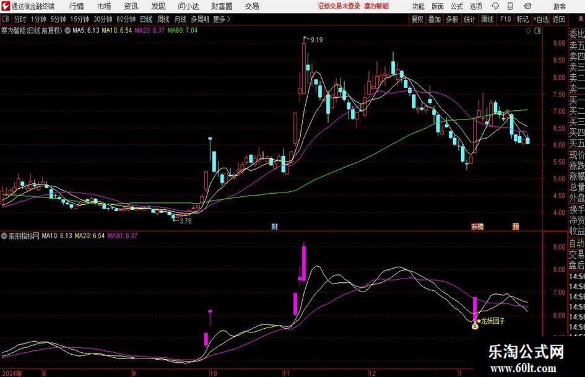Click the 2024年 date axis label
This screenshot has width=585, height=377.
click(x=12, y=373)
